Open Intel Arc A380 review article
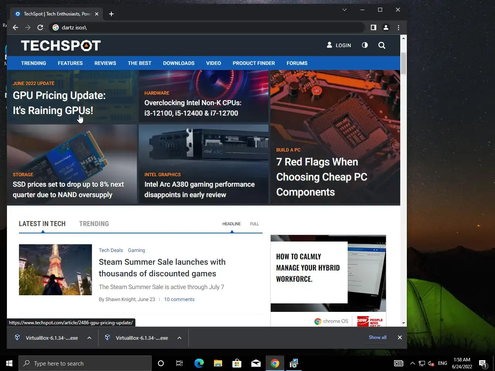The height and width of the screenshot is (371, 495). [200, 189]
